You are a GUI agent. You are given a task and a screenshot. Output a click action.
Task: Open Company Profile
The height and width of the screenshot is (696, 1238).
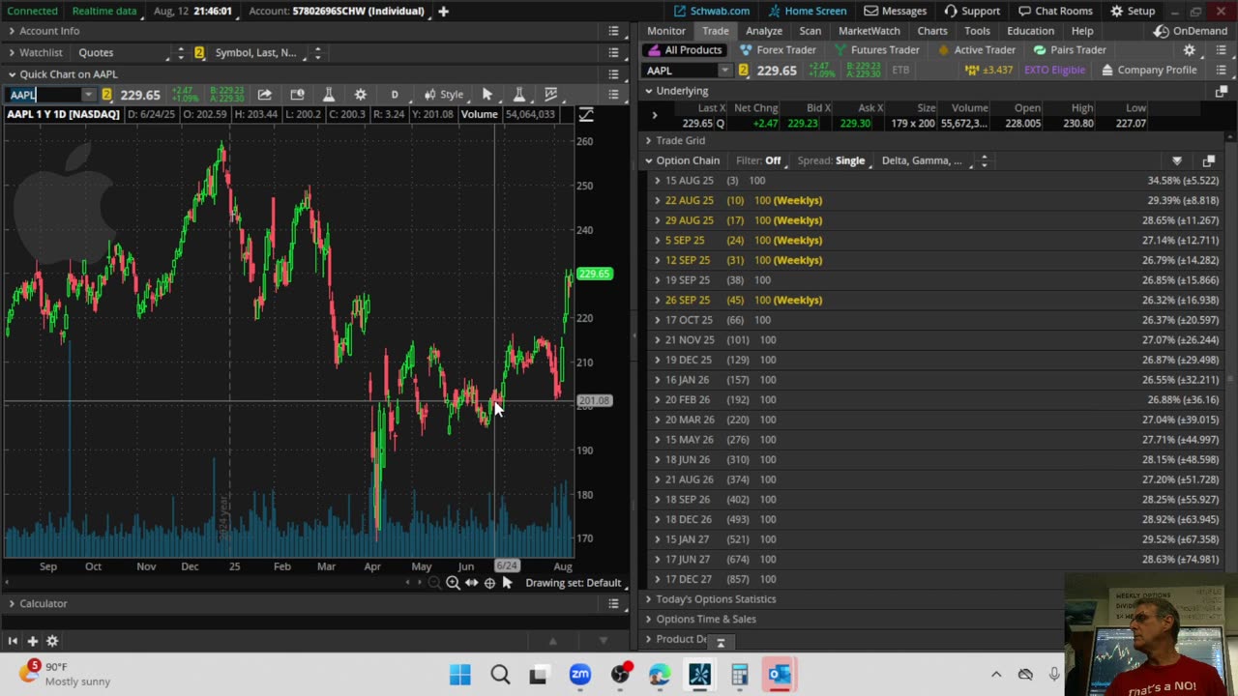pos(1149,70)
